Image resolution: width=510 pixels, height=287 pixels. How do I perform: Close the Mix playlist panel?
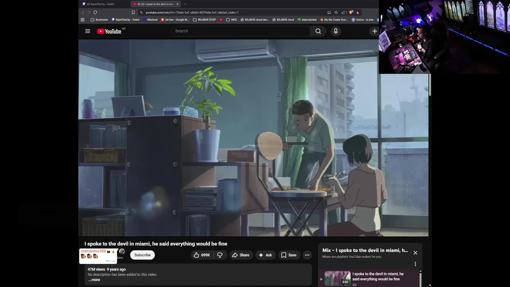click(415, 253)
